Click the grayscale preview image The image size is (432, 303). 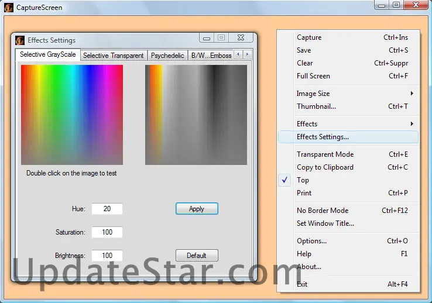point(196,115)
